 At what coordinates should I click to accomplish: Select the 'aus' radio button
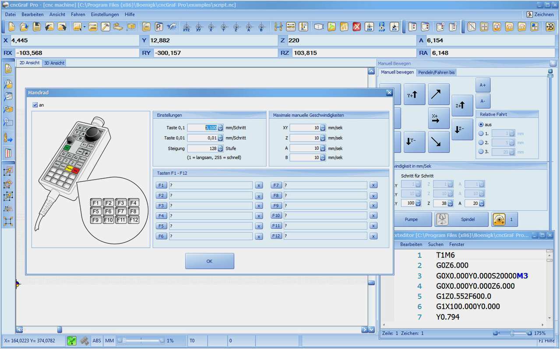coord(481,124)
